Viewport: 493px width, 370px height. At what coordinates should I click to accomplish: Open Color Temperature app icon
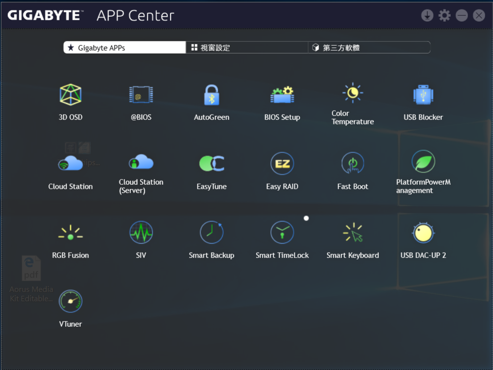pyautogui.click(x=353, y=93)
